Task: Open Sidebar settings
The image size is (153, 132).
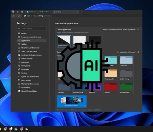Action: (32, 44)
